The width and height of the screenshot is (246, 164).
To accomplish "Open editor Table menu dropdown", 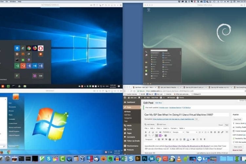I will click(x=182, y=128).
